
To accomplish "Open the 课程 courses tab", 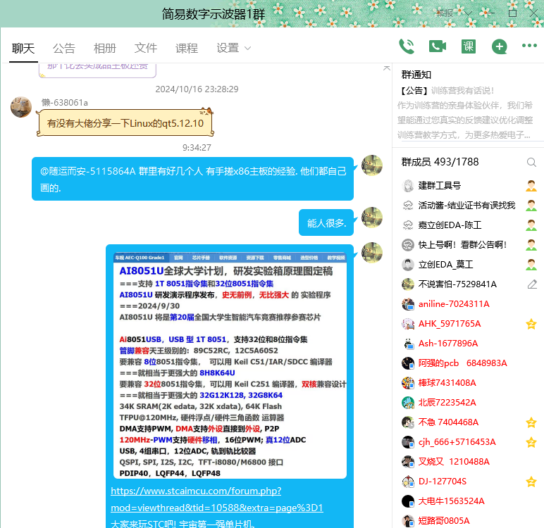I will [187, 48].
